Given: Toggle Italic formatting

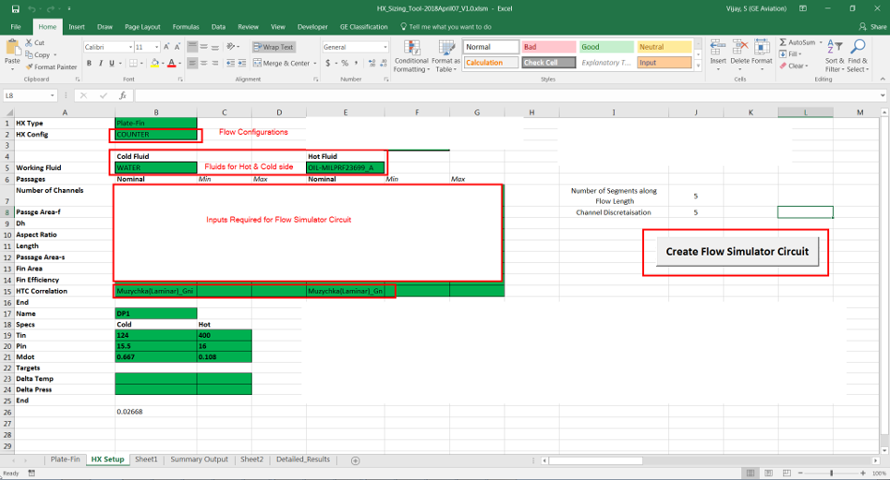Looking at the screenshot, I should click(x=101, y=64).
